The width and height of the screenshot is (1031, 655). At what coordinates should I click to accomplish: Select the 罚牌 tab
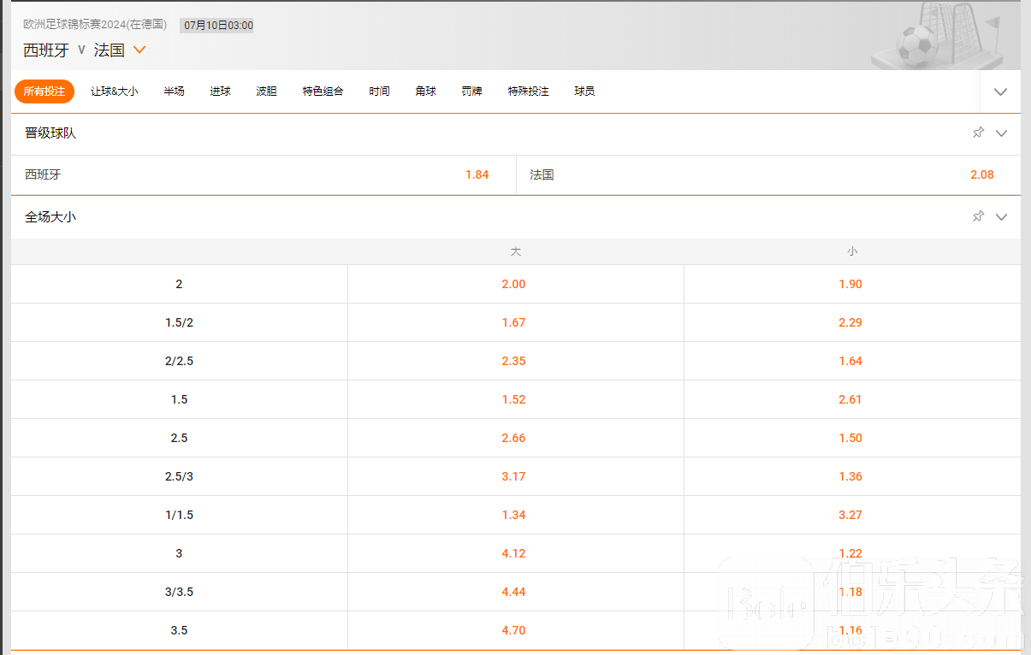coord(471,91)
